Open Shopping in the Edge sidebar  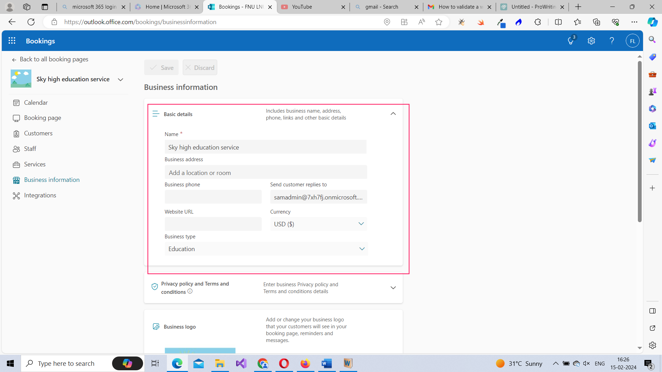(x=652, y=57)
